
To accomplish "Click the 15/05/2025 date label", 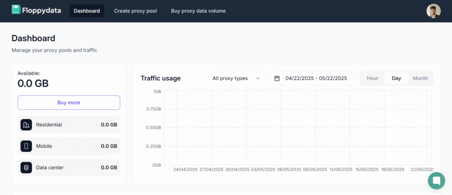I will (367, 169).
